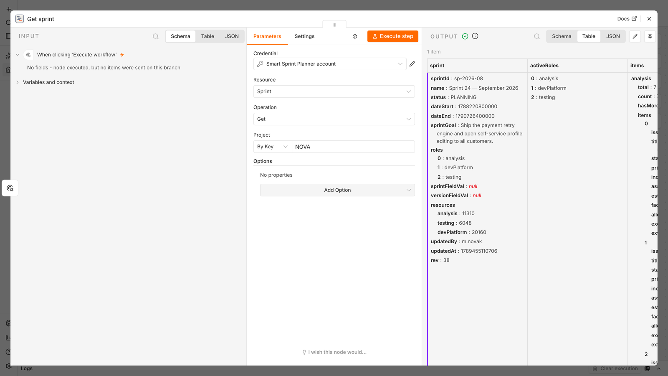Click the Project field containing NOVA
The width and height of the screenshot is (668, 376).
353,147
